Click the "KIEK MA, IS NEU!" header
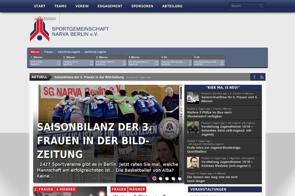The width and height of the screenshot is (295, 196). (223, 87)
